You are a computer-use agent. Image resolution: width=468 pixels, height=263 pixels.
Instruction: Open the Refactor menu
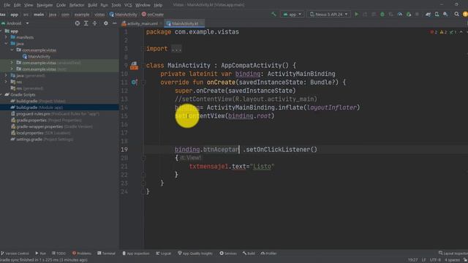point(77,5)
